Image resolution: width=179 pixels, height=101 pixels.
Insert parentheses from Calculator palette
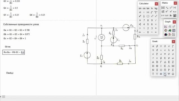148,16
